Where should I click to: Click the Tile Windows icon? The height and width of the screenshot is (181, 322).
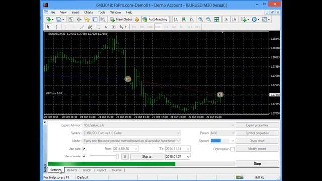point(216,19)
